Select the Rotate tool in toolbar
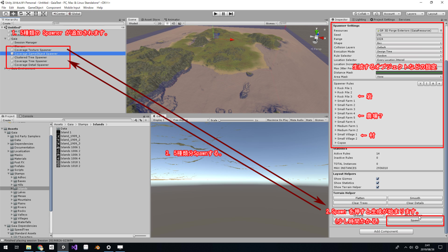448x252 pixels. click(x=21, y=14)
